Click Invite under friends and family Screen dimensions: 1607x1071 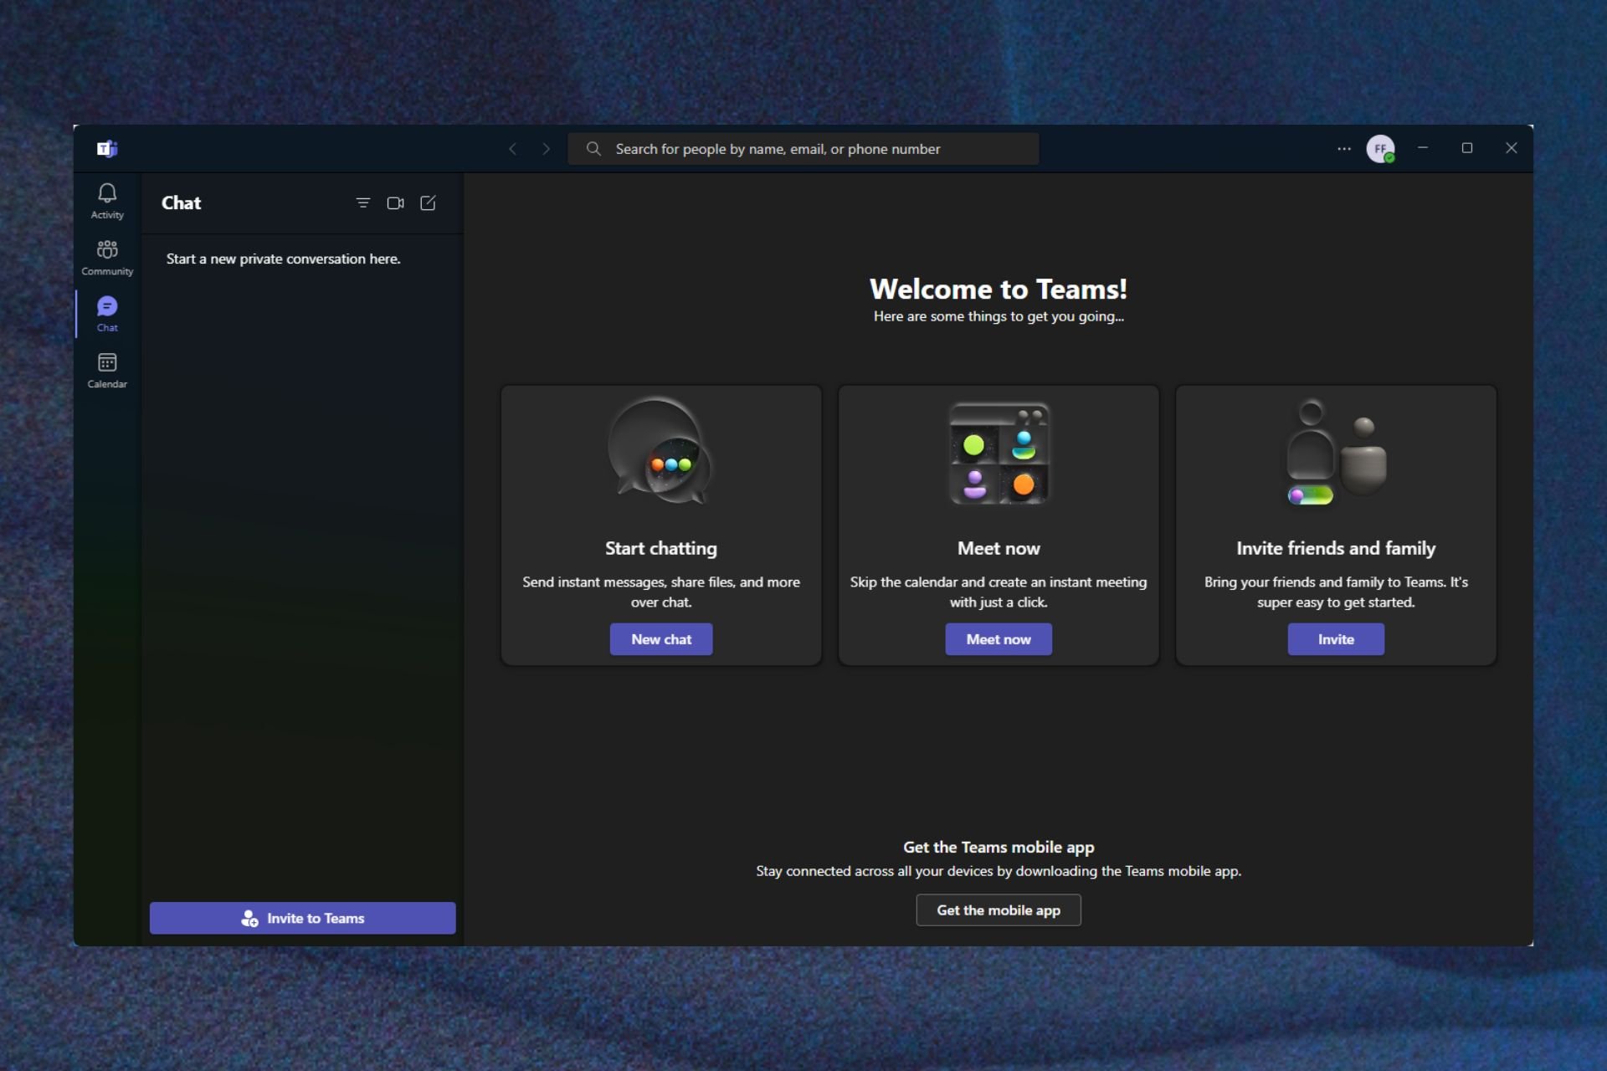coord(1335,638)
